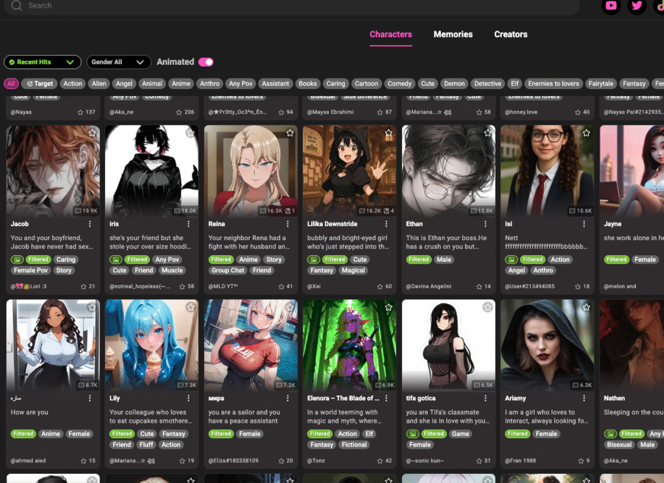Open the YouTube social icon
Image resolution: width=664 pixels, height=483 pixels.
tap(611, 6)
